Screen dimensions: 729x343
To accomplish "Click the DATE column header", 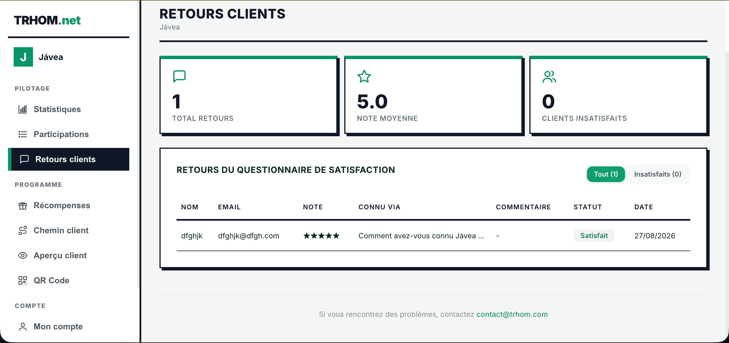I will (644, 207).
